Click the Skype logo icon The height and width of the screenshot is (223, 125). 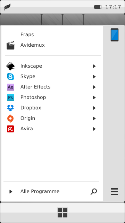(10, 77)
